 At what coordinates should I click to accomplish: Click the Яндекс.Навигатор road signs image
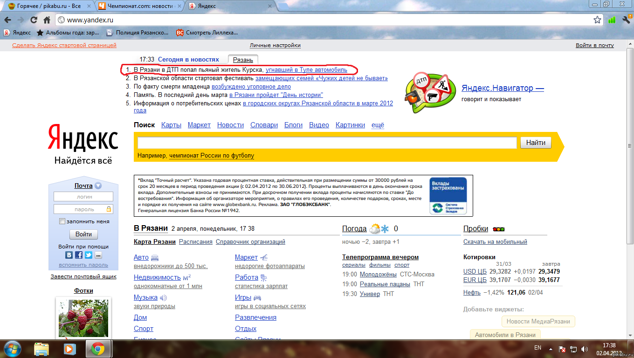(x=430, y=92)
